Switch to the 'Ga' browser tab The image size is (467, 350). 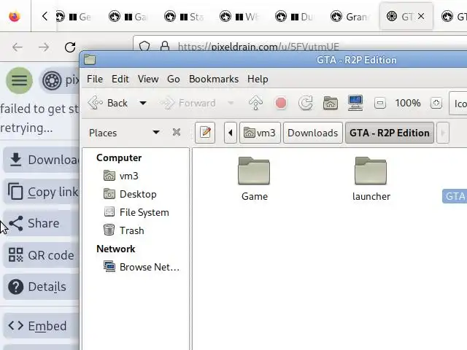(x=128, y=17)
